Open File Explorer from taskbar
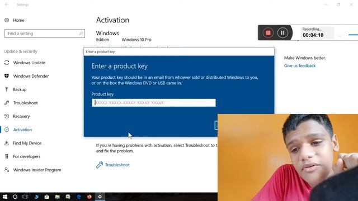Viewport: 358px width, 201px height. click(x=58, y=197)
